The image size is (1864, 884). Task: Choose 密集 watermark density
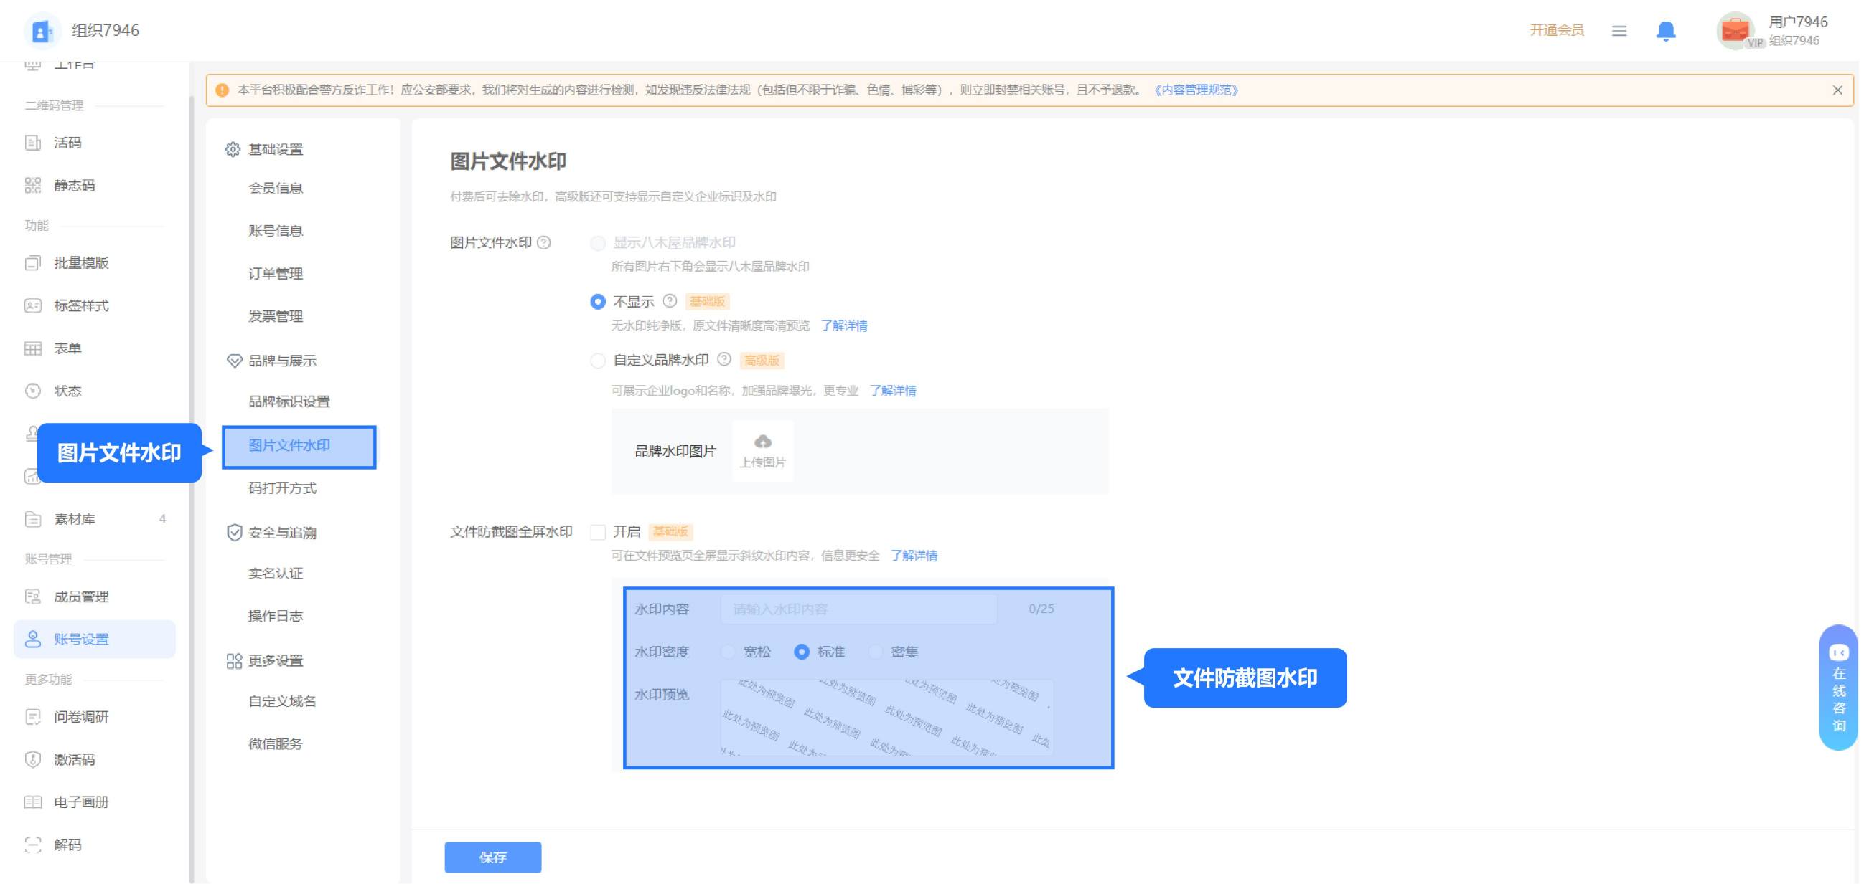click(x=876, y=652)
